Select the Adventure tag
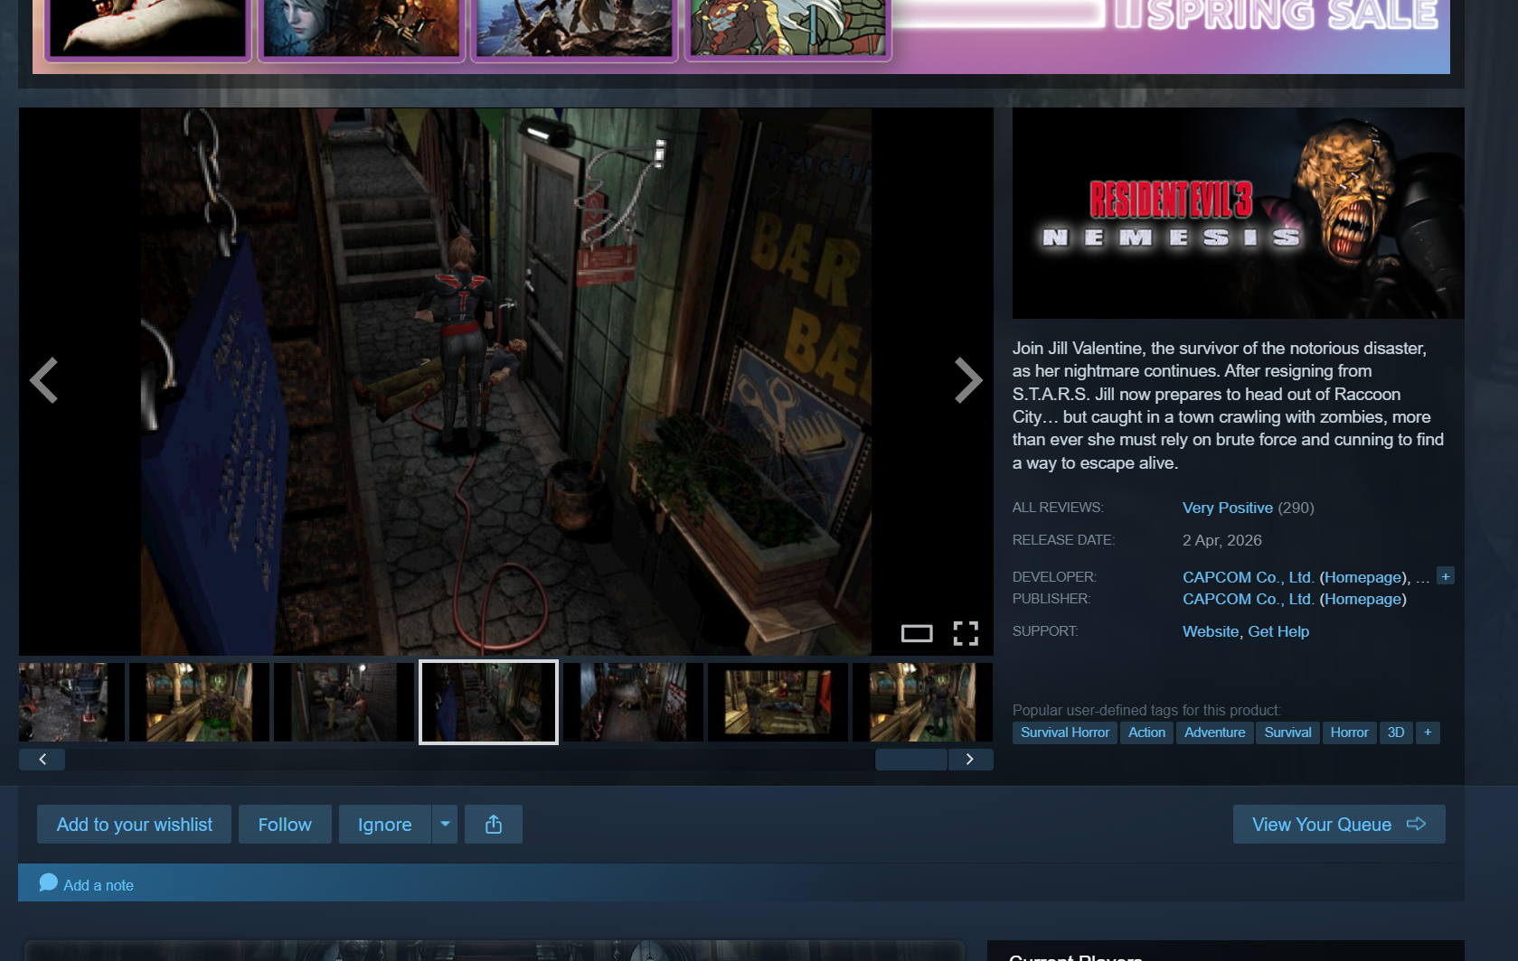Viewport: 1518px width, 961px height. pos(1215,732)
